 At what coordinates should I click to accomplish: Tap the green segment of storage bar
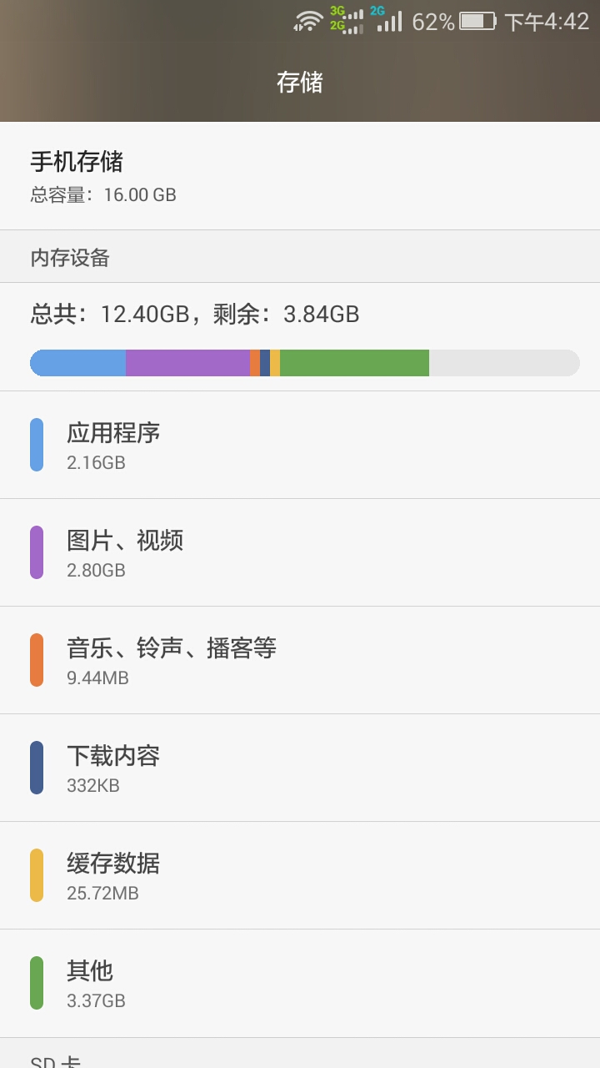tap(354, 363)
